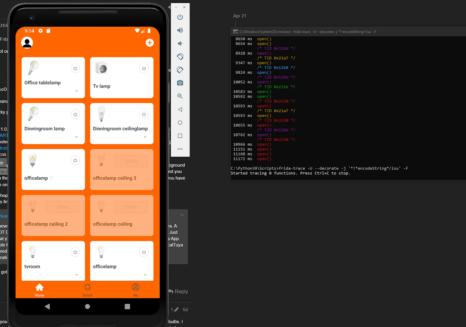
Task: Tap Android recents square navigation button
Action: click(x=127, y=306)
